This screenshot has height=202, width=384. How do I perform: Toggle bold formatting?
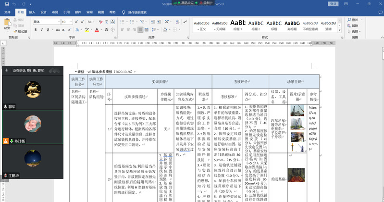[36, 30]
